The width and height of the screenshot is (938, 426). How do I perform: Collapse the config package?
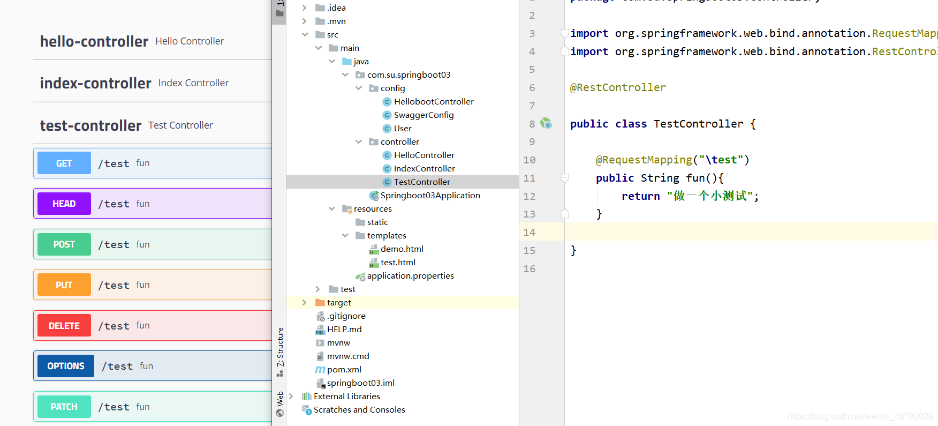(359, 88)
